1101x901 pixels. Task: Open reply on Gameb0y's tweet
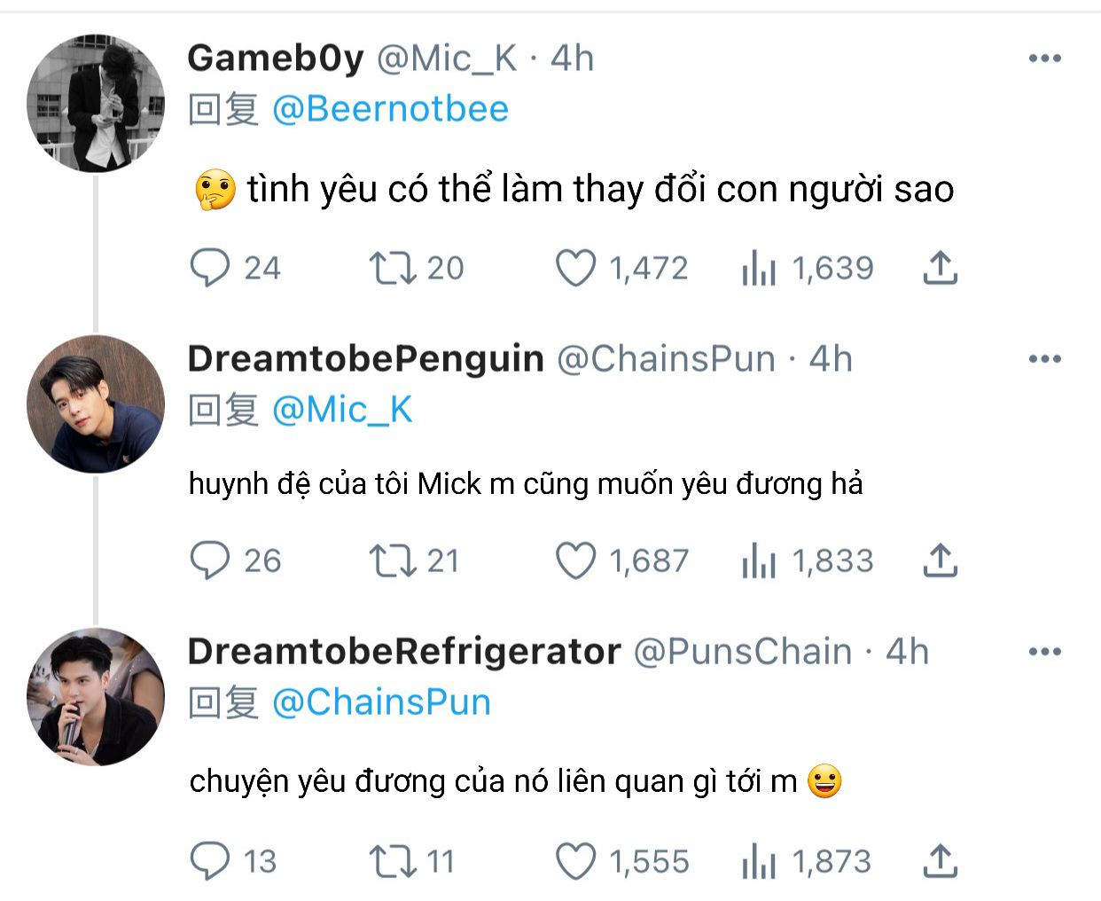(210, 268)
